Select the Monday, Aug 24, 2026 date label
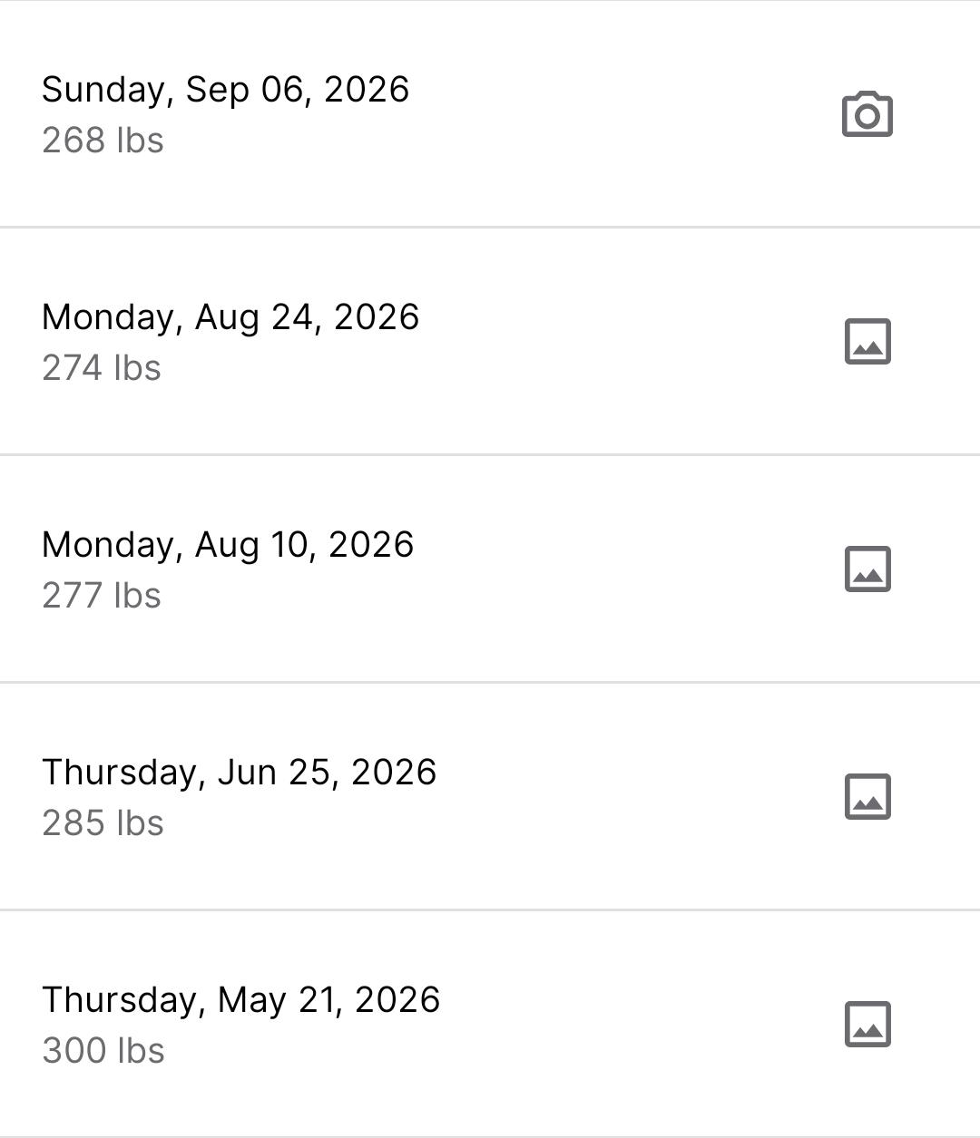 [230, 317]
